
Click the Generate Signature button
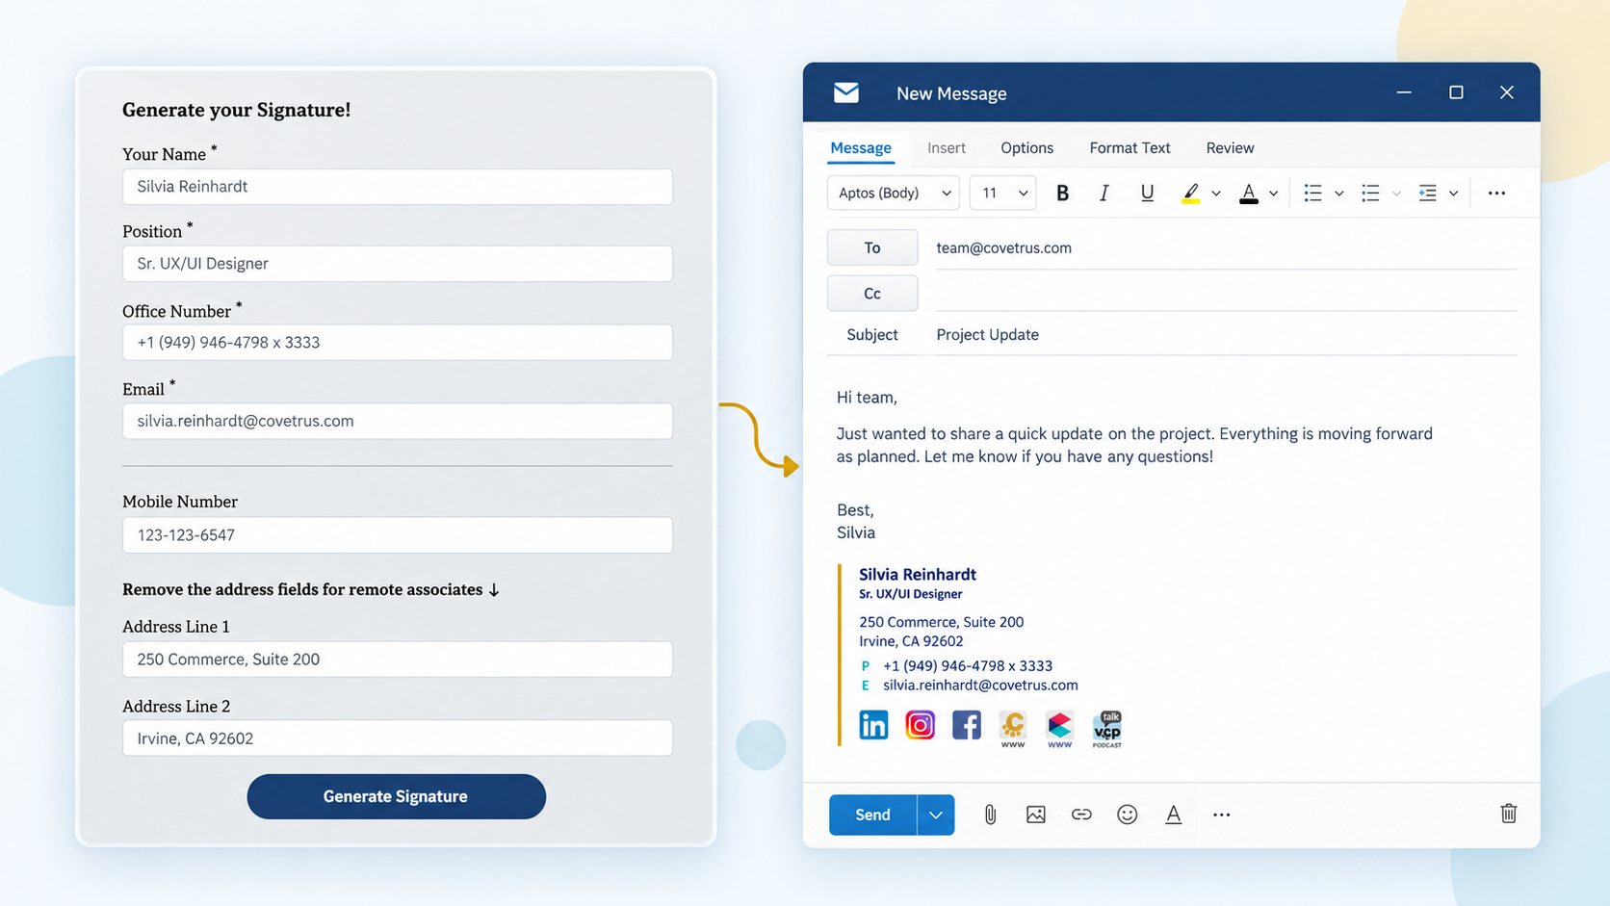(396, 796)
